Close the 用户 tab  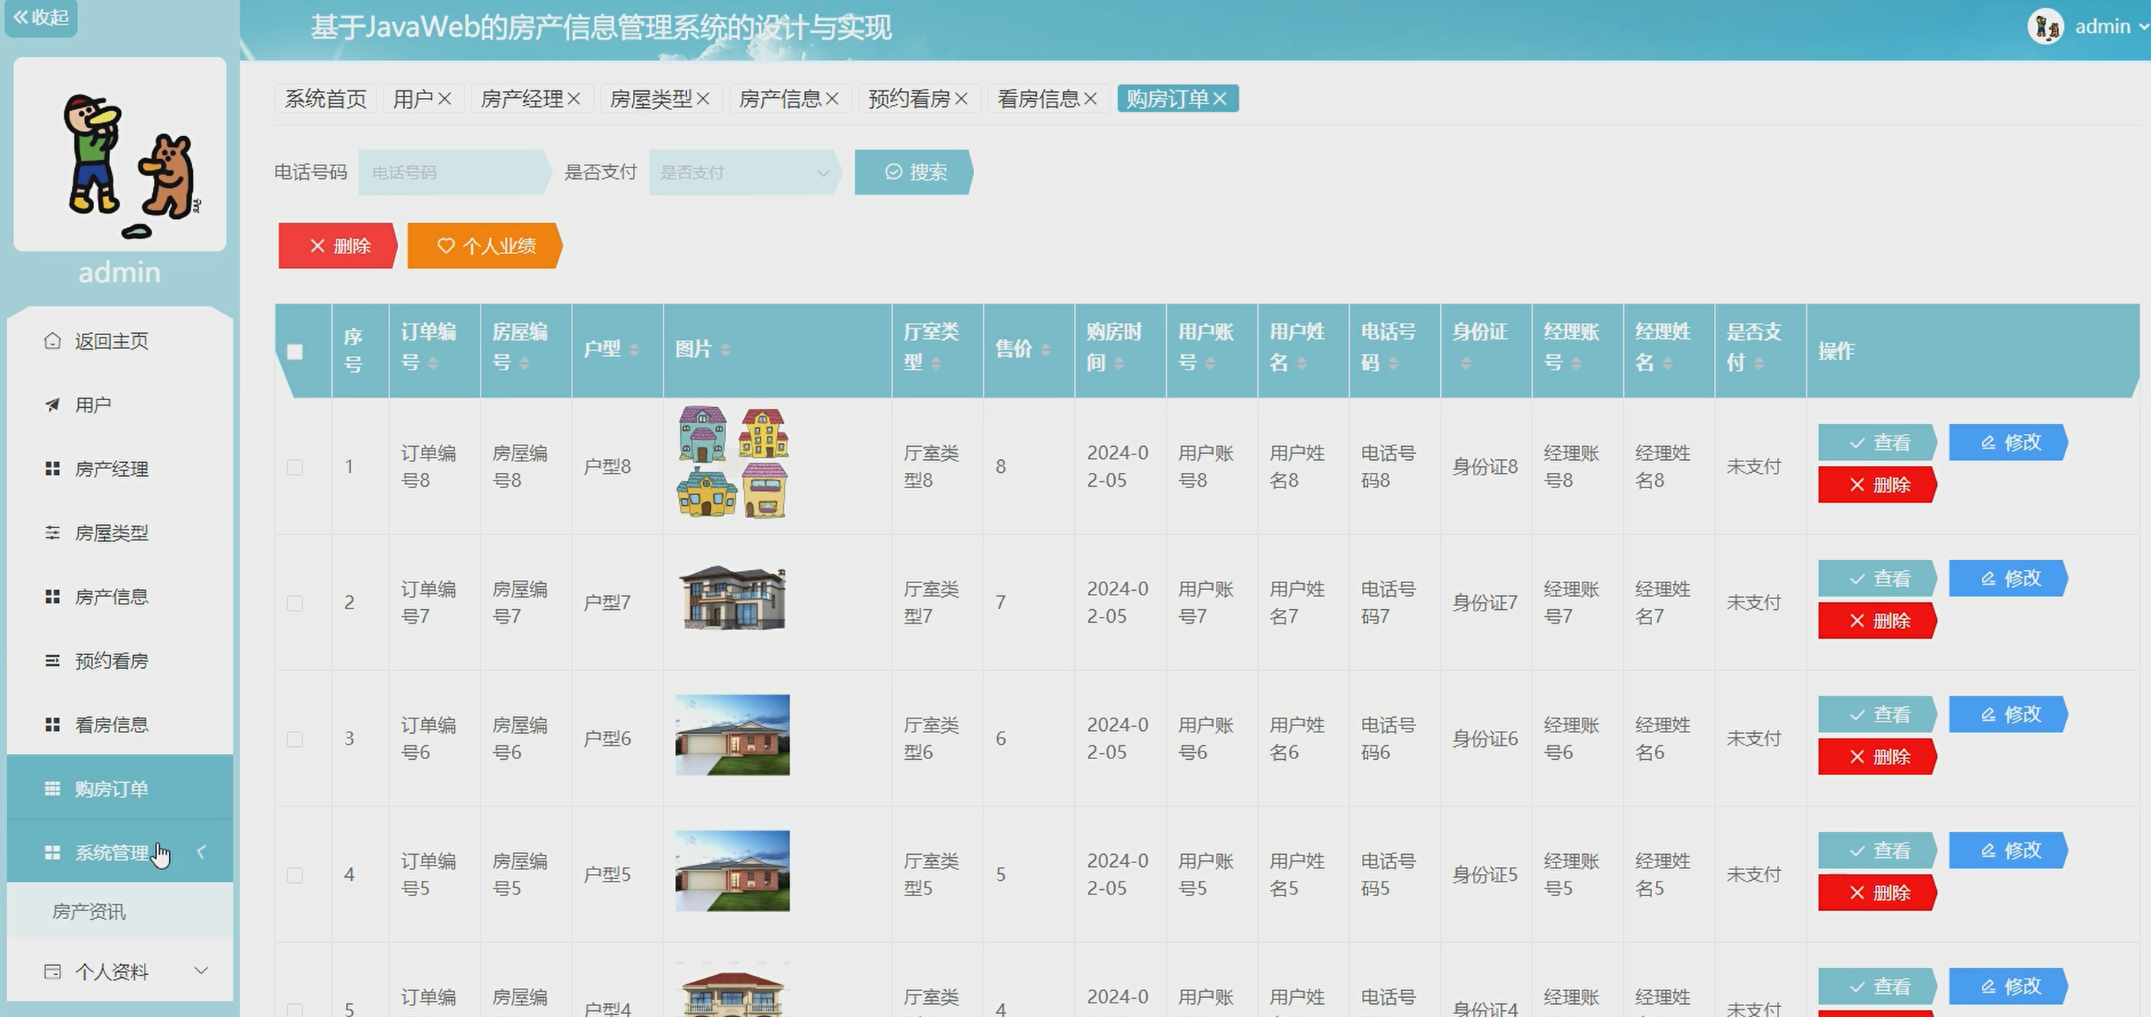(445, 99)
